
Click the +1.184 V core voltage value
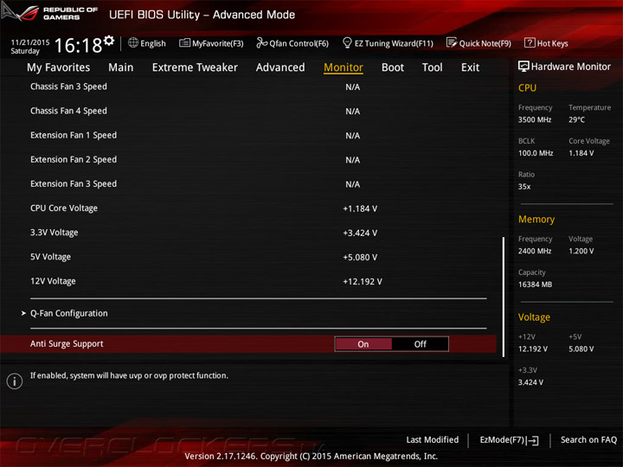[360, 208]
